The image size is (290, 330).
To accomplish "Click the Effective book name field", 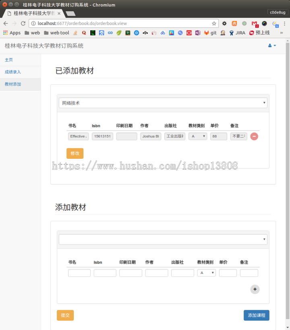I will pyautogui.click(x=78, y=136).
